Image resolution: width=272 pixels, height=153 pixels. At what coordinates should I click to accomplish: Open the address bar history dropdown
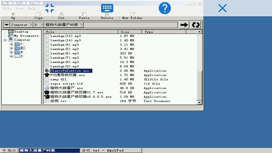coord(6,25)
